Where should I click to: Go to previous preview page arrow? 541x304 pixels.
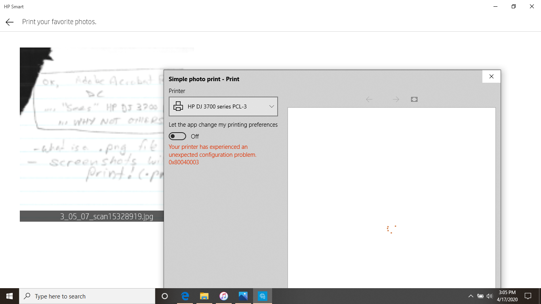pyautogui.click(x=369, y=99)
